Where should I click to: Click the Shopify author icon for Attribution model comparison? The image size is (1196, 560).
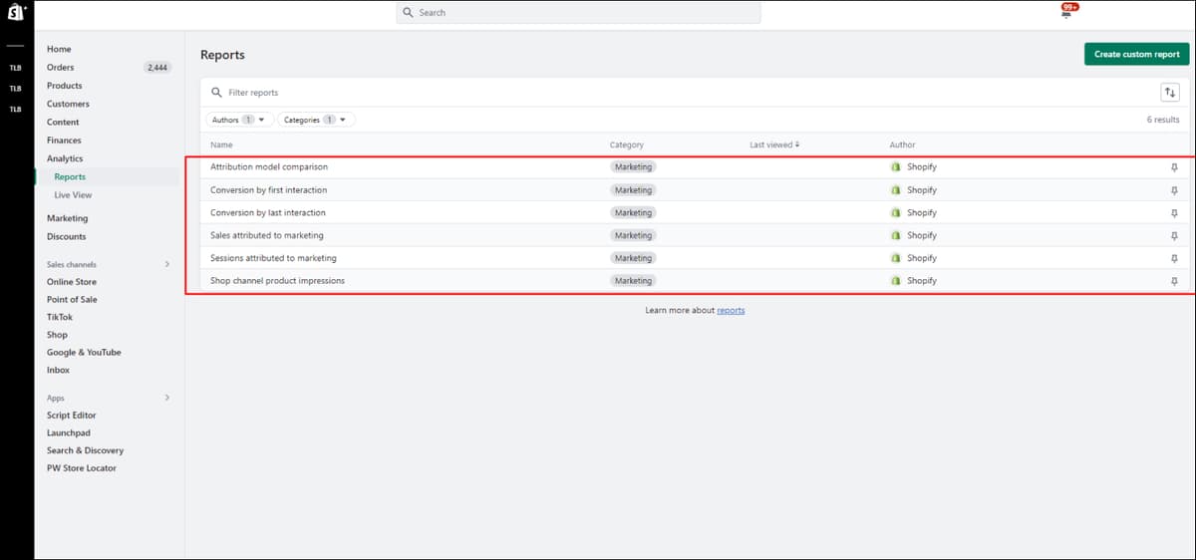point(895,167)
